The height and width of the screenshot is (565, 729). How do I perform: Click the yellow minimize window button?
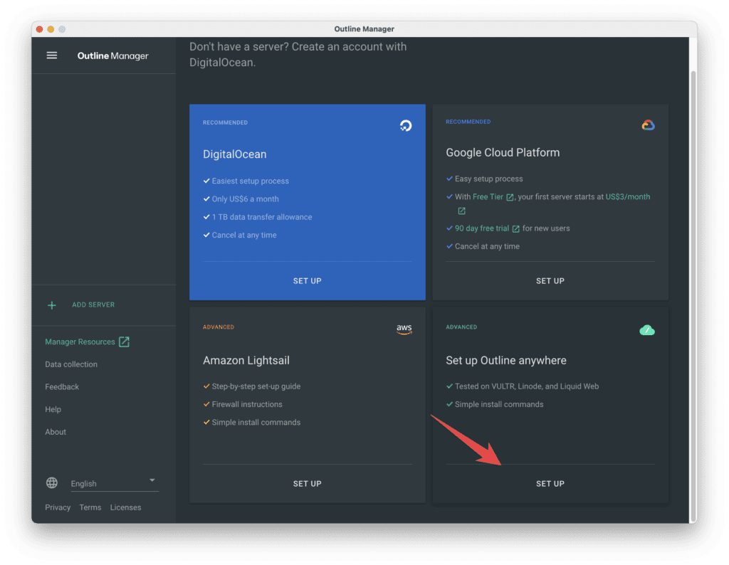coord(51,29)
